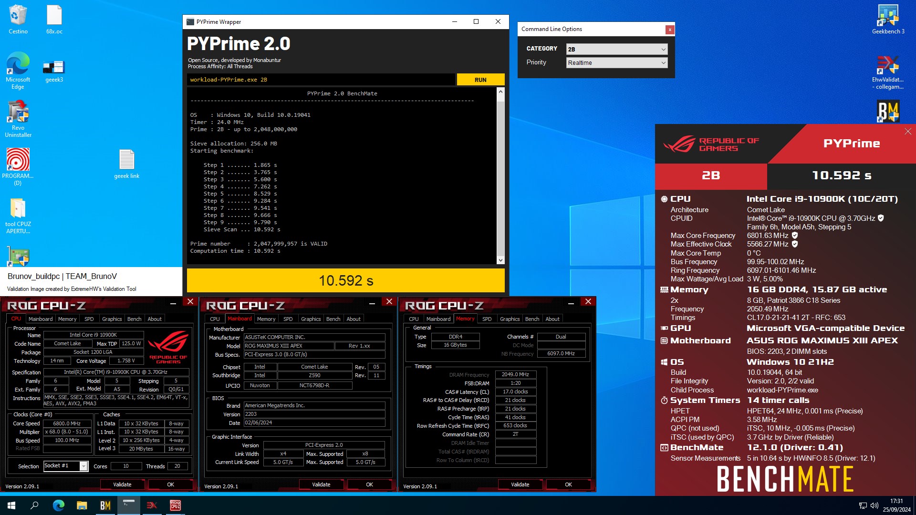Open the CATEGORY dropdown showing 2B
Image resolution: width=916 pixels, height=515 pixels.
coord(617,49)
